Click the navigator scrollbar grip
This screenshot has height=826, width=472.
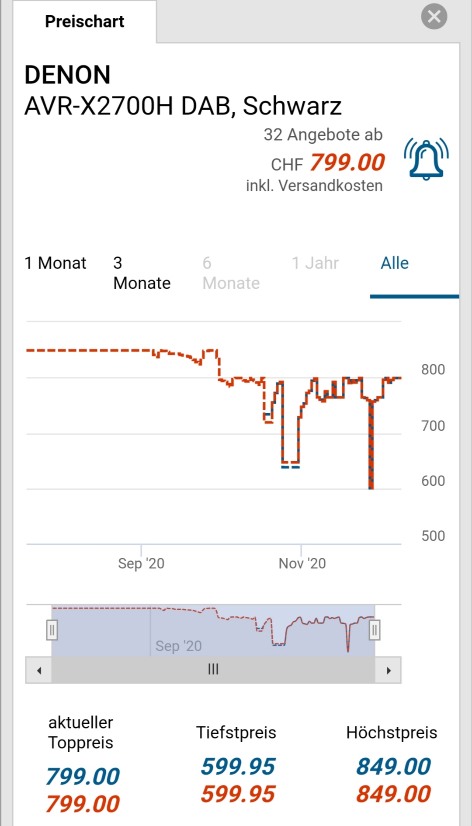click(x=213, y=670)
